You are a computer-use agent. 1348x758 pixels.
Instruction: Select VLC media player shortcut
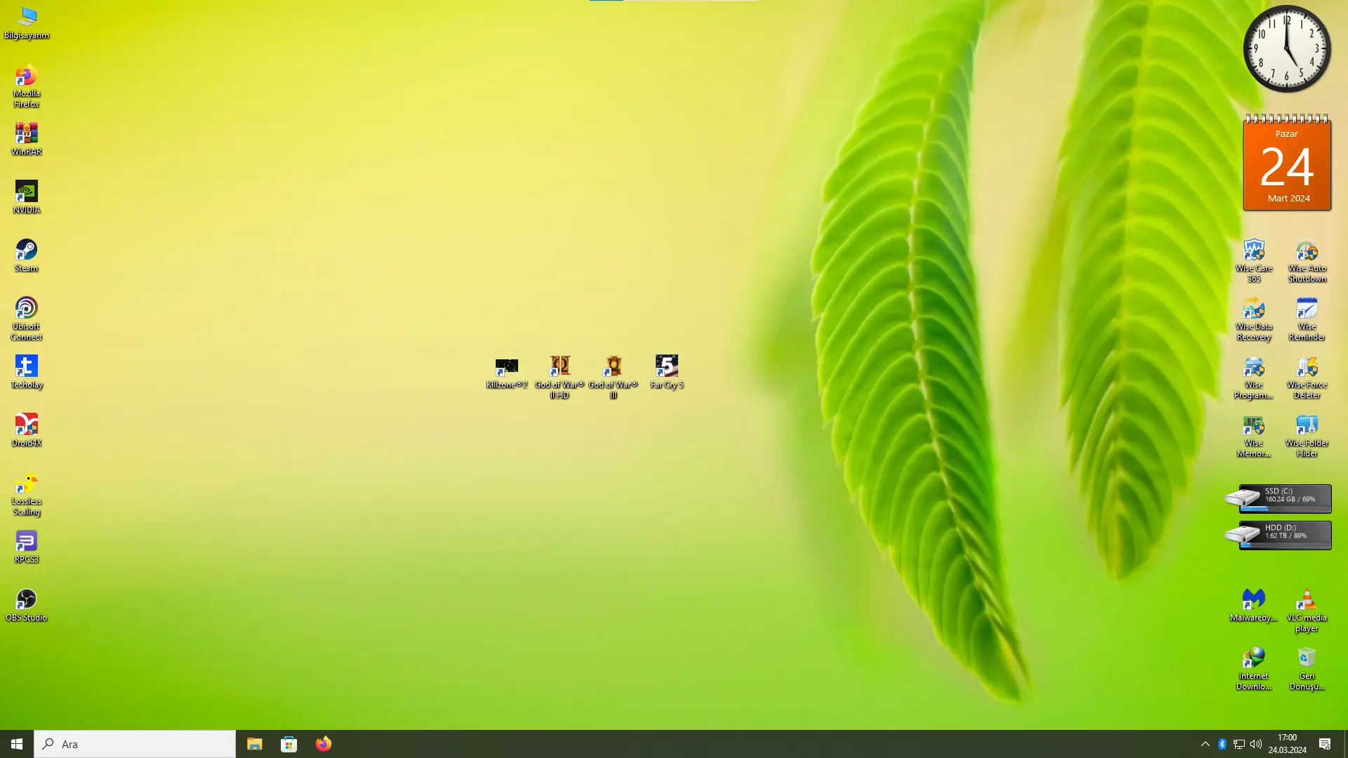[x=1307, y=611]
